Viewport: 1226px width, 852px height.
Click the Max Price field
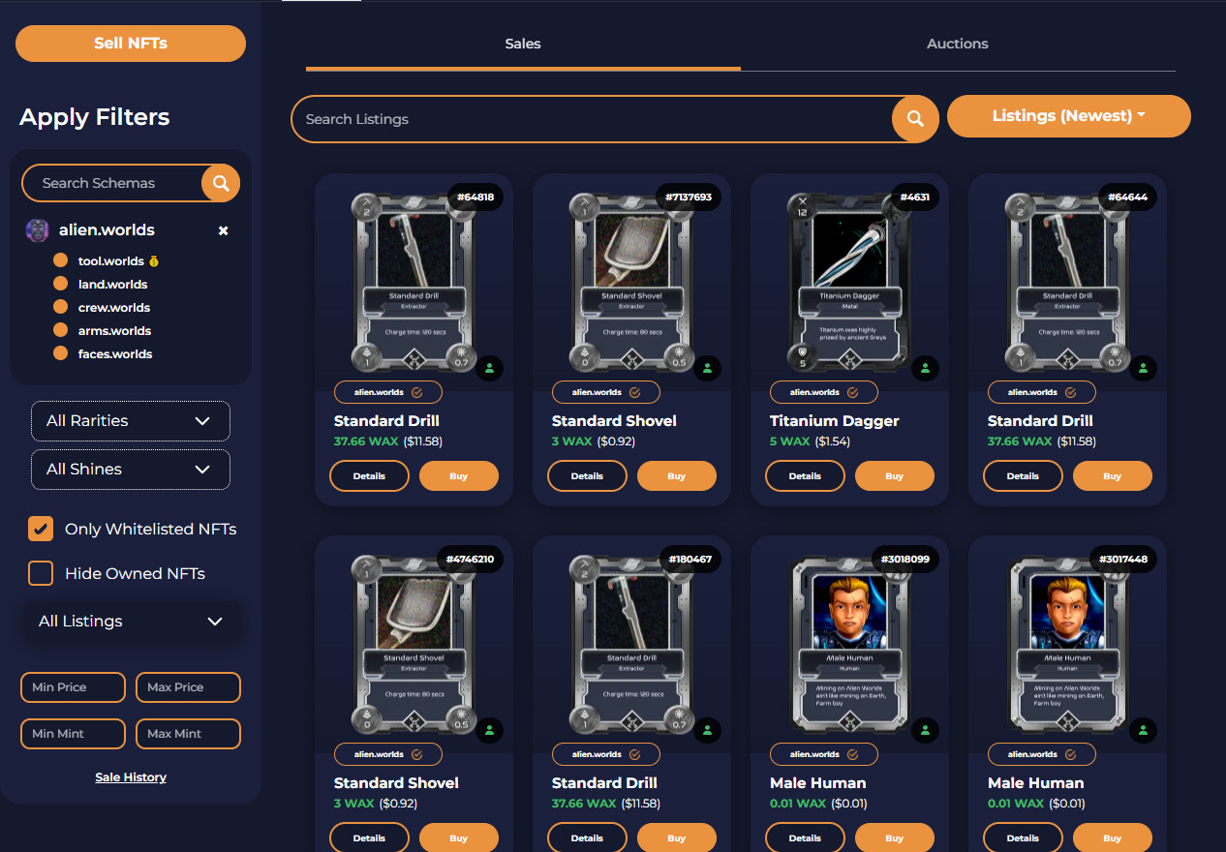[188, 687]
